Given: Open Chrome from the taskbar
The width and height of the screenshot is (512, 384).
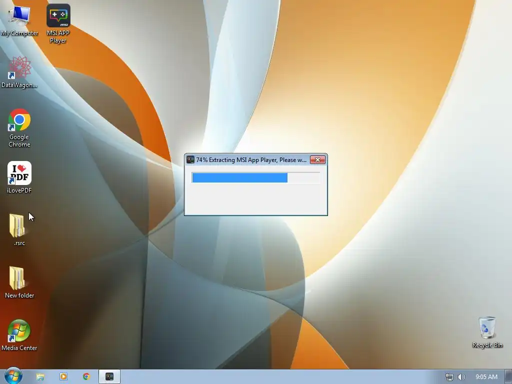Looking at the screenshot, I should [x=86, y=377].
